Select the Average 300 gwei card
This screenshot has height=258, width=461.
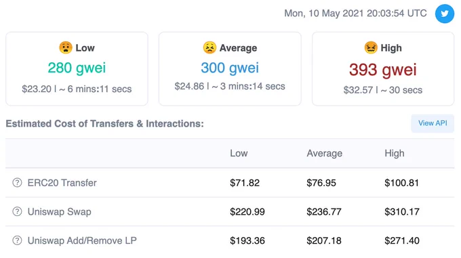tap(230, 68)
